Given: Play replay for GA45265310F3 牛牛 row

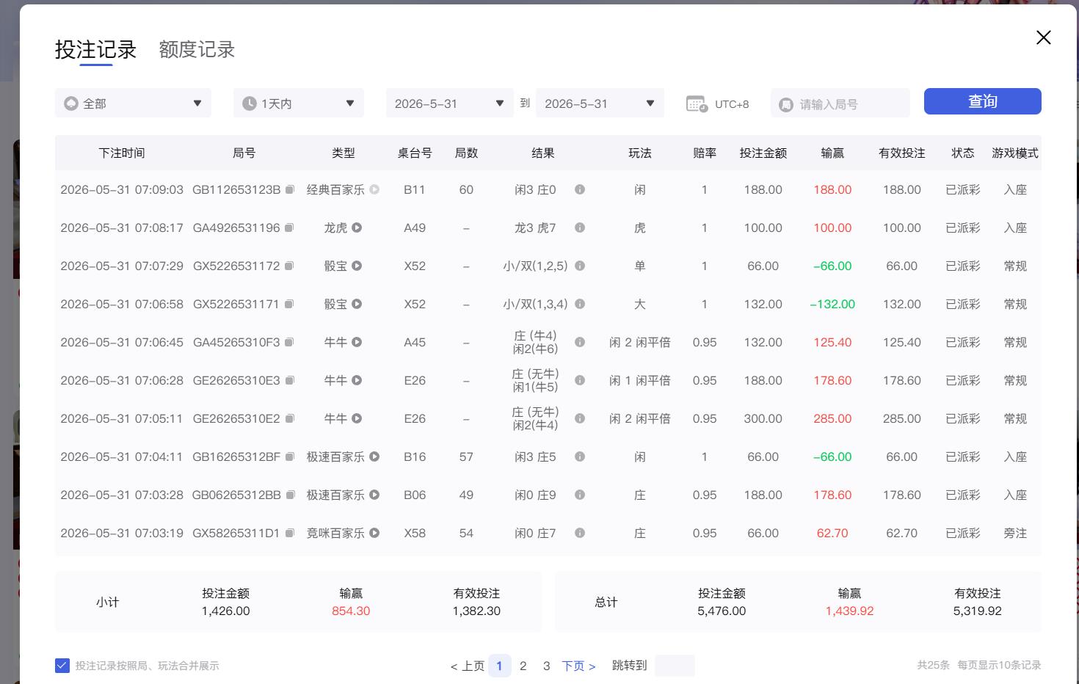Looking at the screenshot, I should pyautogui.click(x=357, y=342).
